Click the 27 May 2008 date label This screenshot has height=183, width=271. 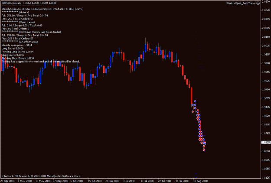tap(61, 181)
